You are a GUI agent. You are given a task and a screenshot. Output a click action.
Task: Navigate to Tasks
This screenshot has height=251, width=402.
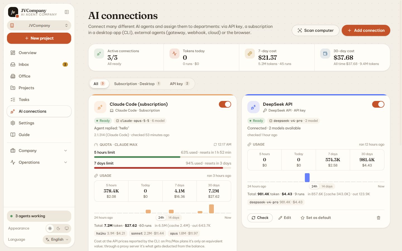click(39, 100)
